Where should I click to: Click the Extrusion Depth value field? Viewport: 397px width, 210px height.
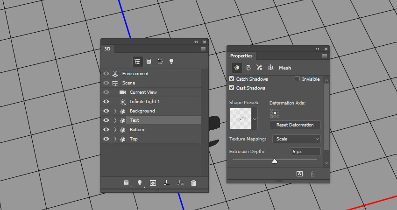305,152
